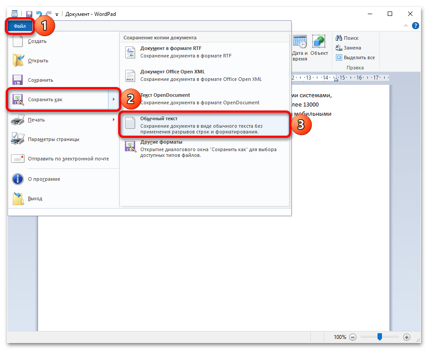This screenshot has width=428, height=350.
Task: Click the Открыть folder icon
Action: [18, 61]
